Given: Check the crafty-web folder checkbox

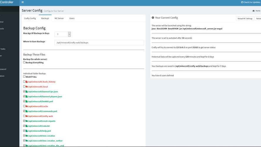Looking at the screenshot, I should [x=24, y=116].
